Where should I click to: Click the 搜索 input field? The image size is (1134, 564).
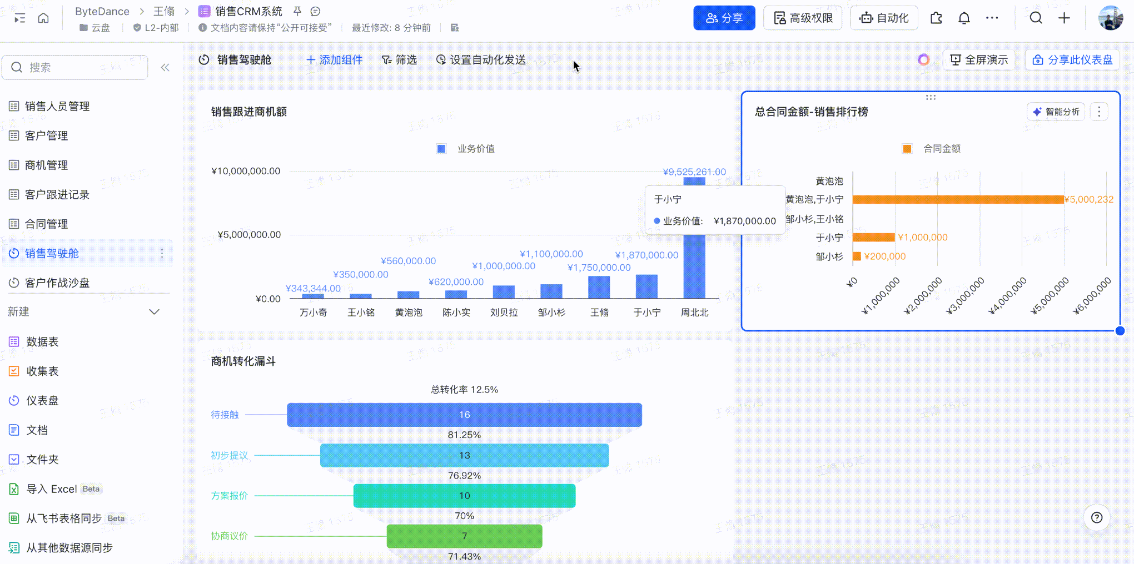(75, 67)
